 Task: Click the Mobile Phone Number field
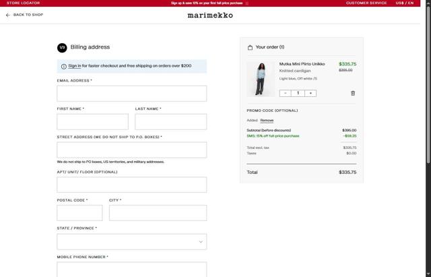pyautogui.click(x=132, y=270)
